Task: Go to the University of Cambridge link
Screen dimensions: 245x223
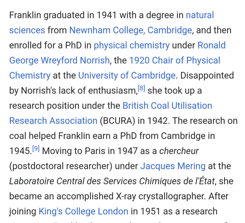Action: pos(127,75)
